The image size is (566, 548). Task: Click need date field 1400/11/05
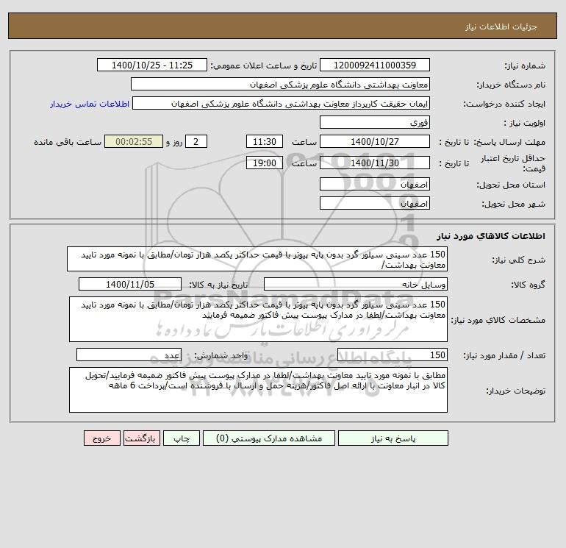tap(130, 284)
